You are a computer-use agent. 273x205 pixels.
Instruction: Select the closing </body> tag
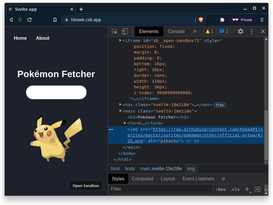point(127,154)
